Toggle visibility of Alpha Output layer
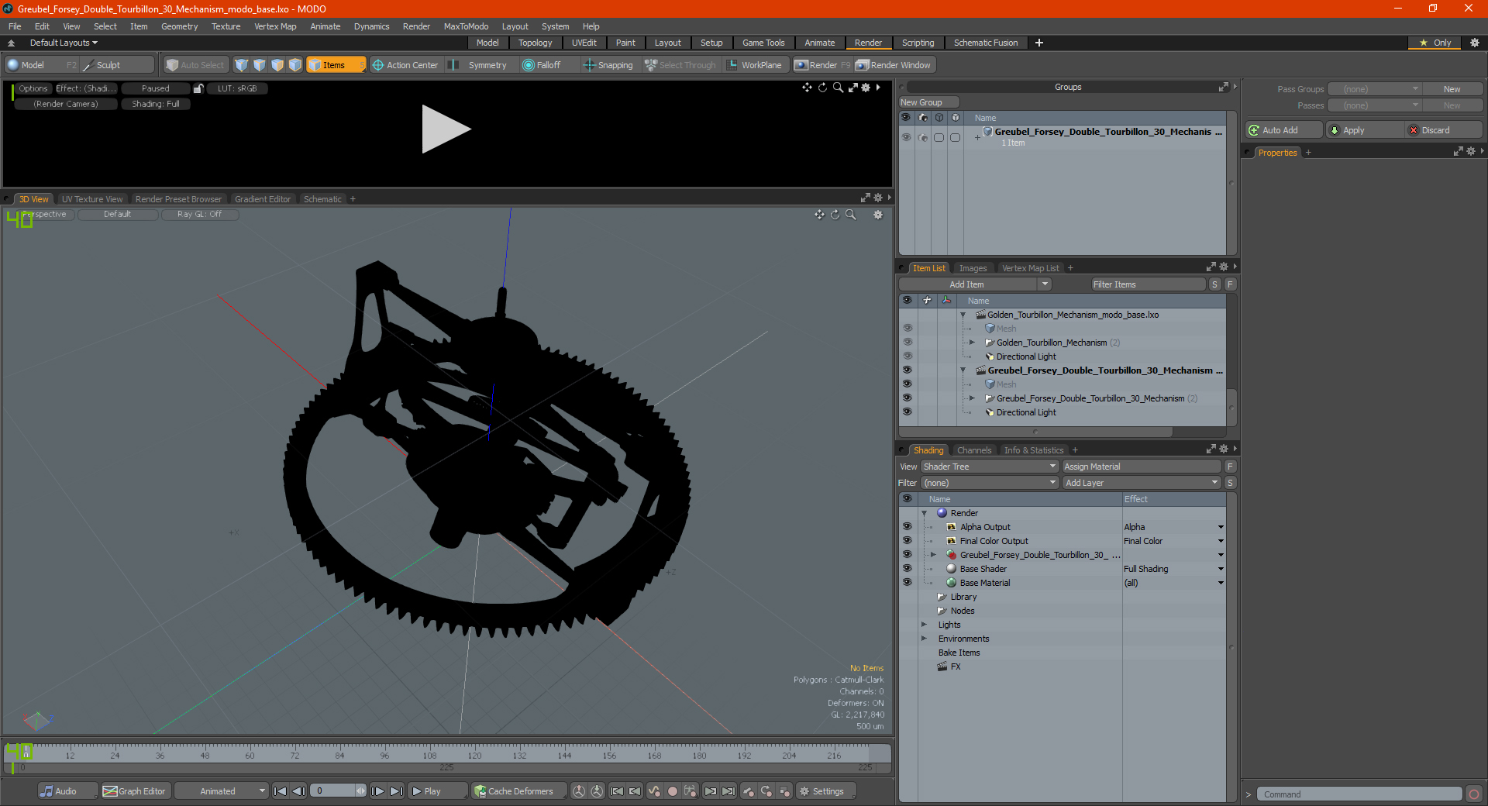 pos(908,527)
